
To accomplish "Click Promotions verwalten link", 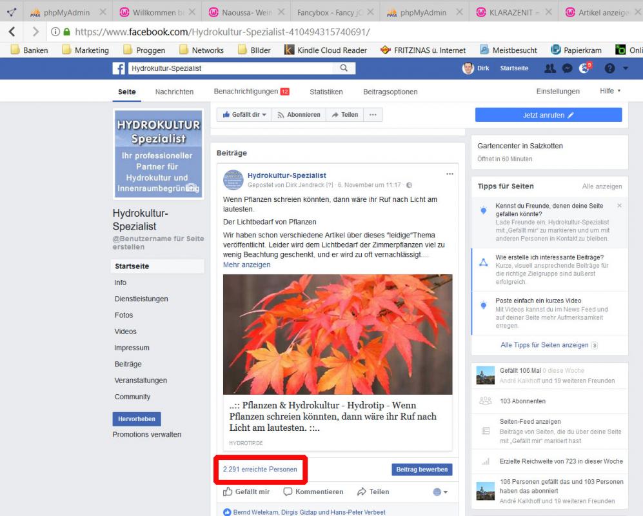I will coord(147,434).
